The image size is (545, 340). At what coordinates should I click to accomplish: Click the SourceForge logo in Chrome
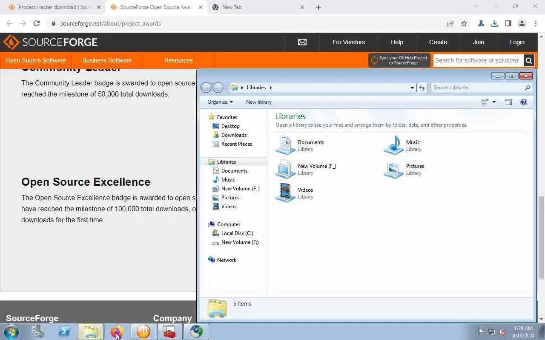coord(50,42)
